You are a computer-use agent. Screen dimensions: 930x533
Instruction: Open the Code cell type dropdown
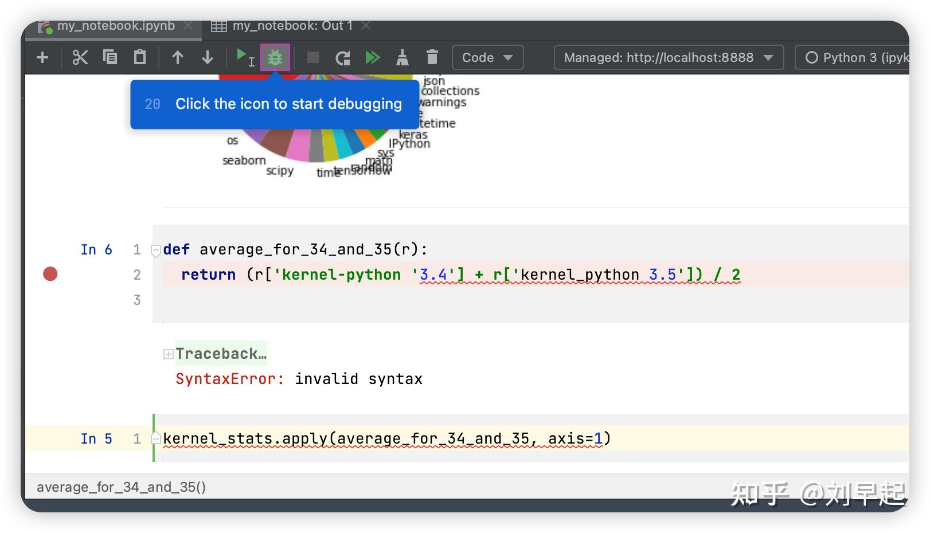pos(487,57)
